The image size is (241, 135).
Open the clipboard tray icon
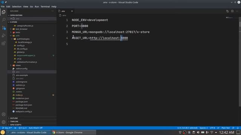(x=194, y=132)
